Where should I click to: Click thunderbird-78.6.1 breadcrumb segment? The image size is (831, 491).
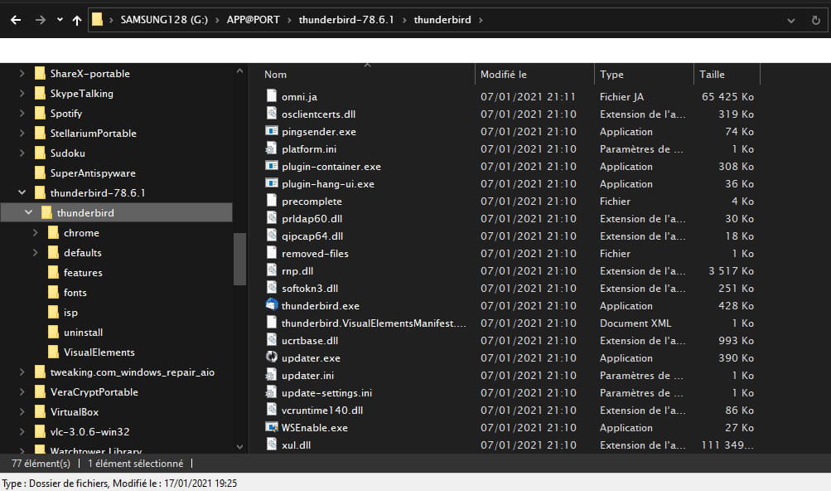point(346,20)
